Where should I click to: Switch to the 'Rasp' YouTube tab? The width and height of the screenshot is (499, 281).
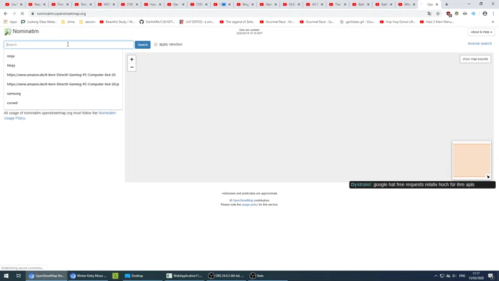tap(35, 5)
